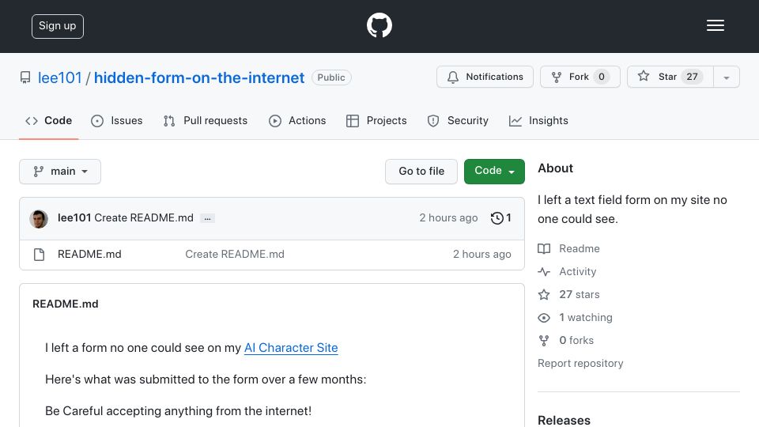This screenshot has width=759, height=427.
Task: Click the Public visibility label
Action: [331, 77]
